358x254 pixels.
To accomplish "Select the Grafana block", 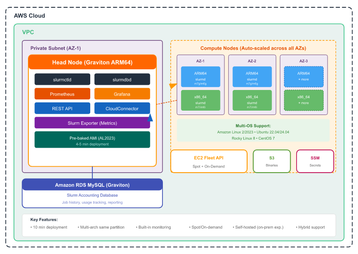I will [122, 94].
